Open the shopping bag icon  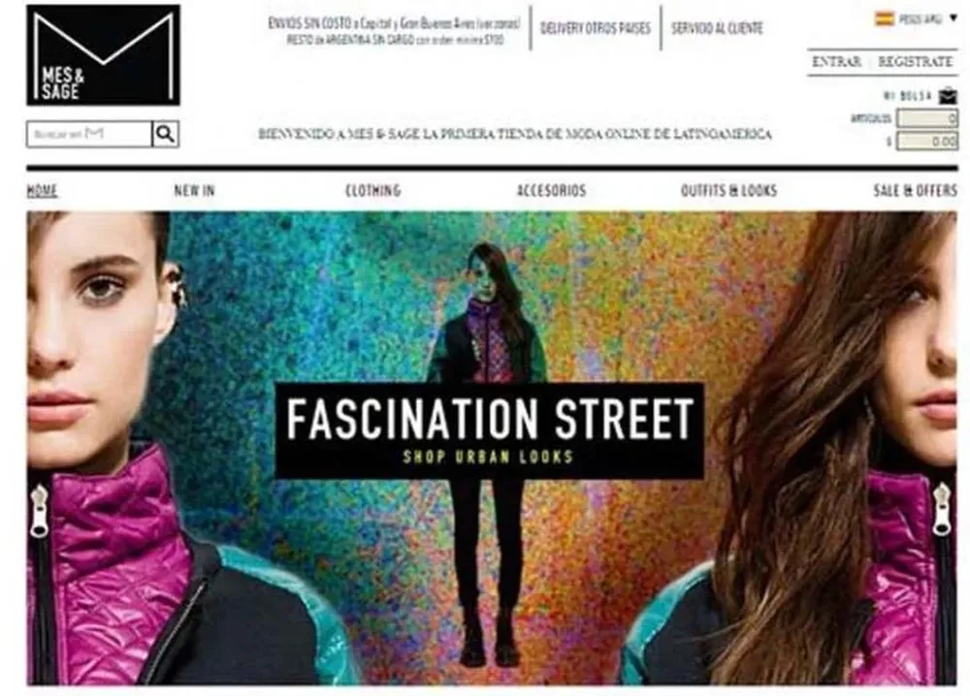(948, 96)
